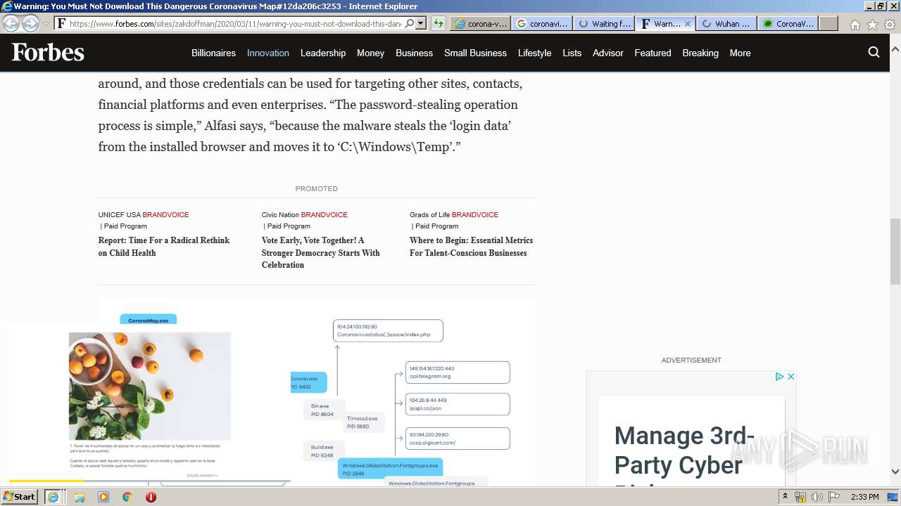Close the advertisement with X icon
901x506 pixels.
click(x=790, y=377)
